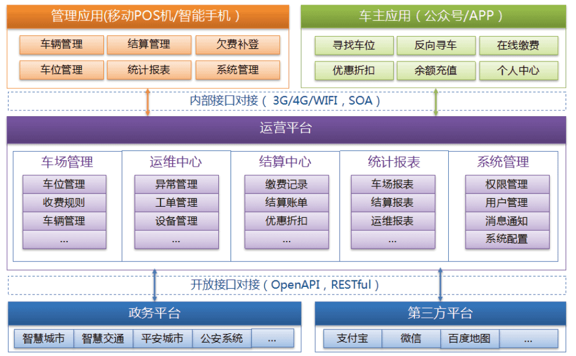Click the 开放接口对接（OpenAPI，RESTful）label
576x356 pixels.
click(285, 285)
